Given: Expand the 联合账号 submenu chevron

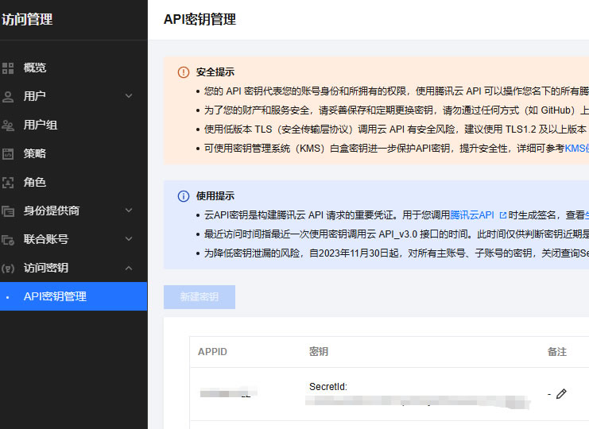Looking at the screenshot, I should pyautogui.click(x=129, y=239).
